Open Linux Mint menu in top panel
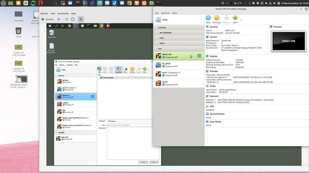 tap(3, 3)
